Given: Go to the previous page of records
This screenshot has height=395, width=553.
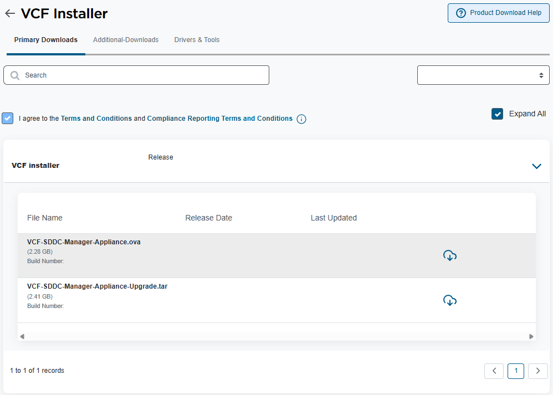Looking at the screenshot, I should tap(494, 371).
